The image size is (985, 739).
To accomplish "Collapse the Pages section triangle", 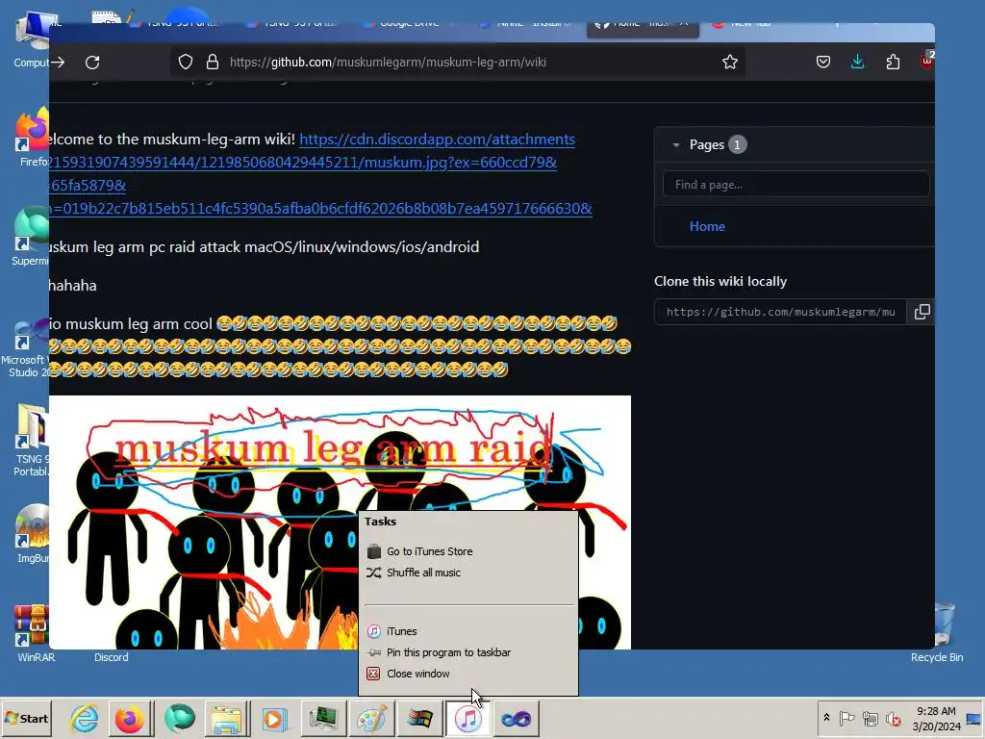I will click(x=676, y=144).
